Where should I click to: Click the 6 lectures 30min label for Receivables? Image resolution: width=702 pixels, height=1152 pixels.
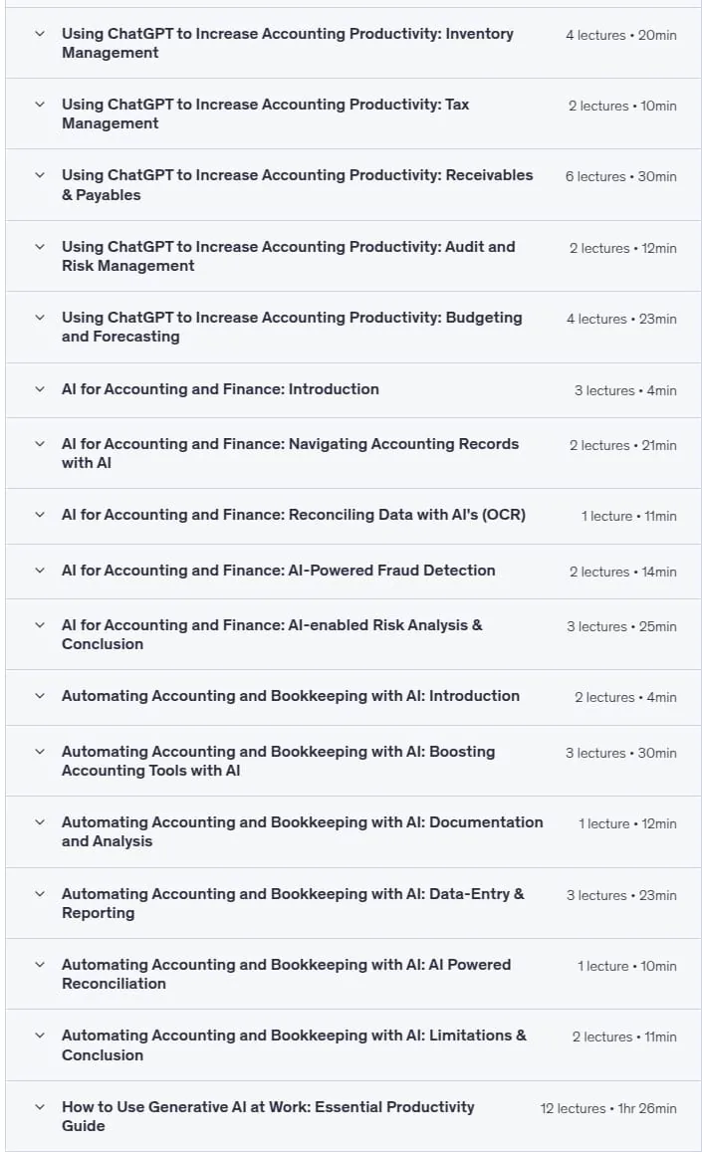[620, 176]
